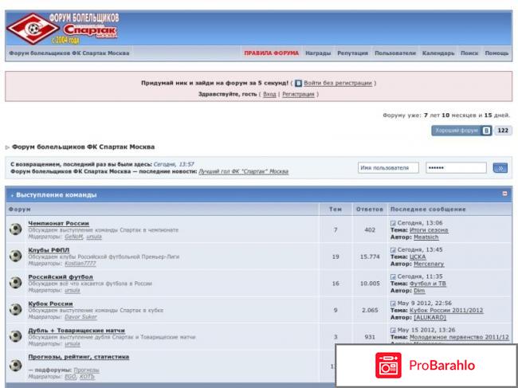
Task: Open the Итоги сезона topic link
Action: (x=429, y=229)
